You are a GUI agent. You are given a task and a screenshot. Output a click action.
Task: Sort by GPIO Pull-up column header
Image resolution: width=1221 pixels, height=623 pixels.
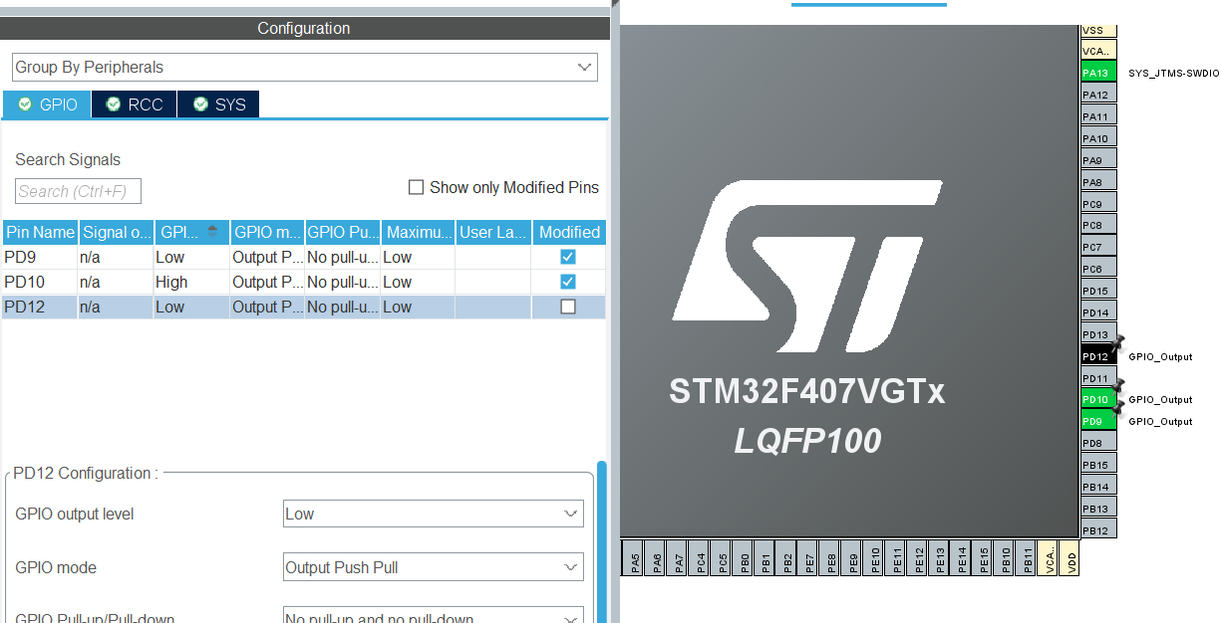[x=344, y=232]
